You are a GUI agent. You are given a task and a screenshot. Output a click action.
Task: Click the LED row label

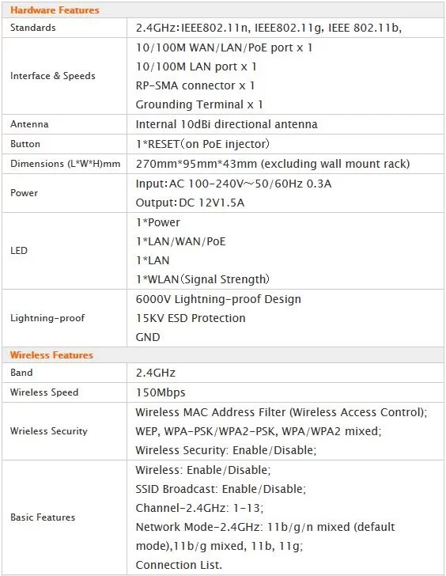click(19, 251)
